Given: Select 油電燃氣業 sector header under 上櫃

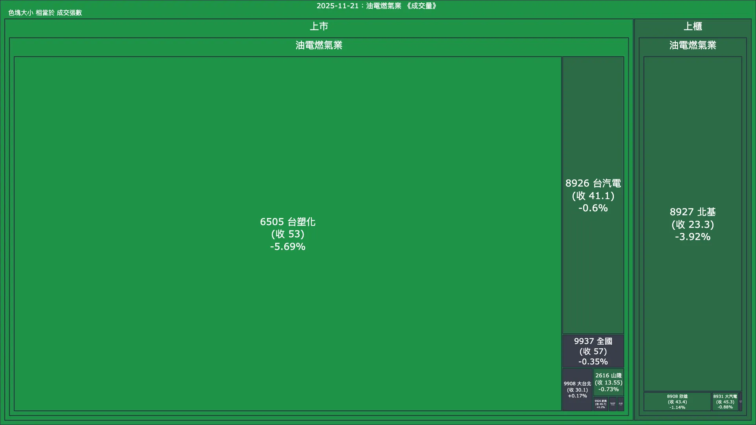Looking at the screenshot, I should 693,45.
